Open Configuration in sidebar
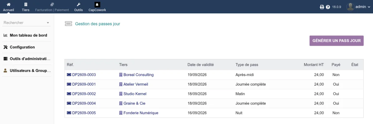 pos(22,47)
